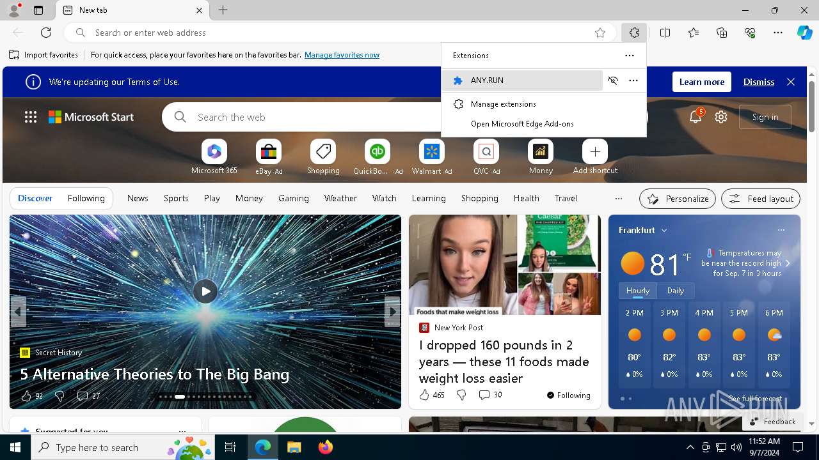Image resolution: width=819 pixels, height=460 pixels.
Task: Open the tab actions menu icon
Action: click(x=38, y=10)
